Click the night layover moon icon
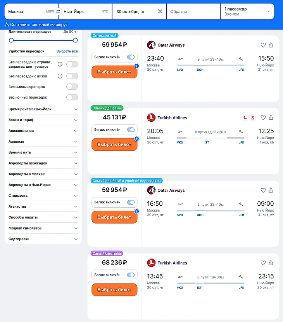 pyautogui.click(x=245, y=118)
